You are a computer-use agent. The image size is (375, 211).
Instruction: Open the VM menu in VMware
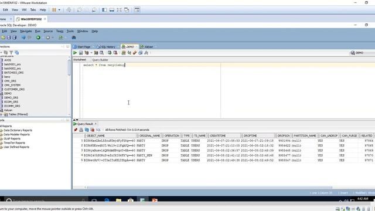click(x=24, y=10)
